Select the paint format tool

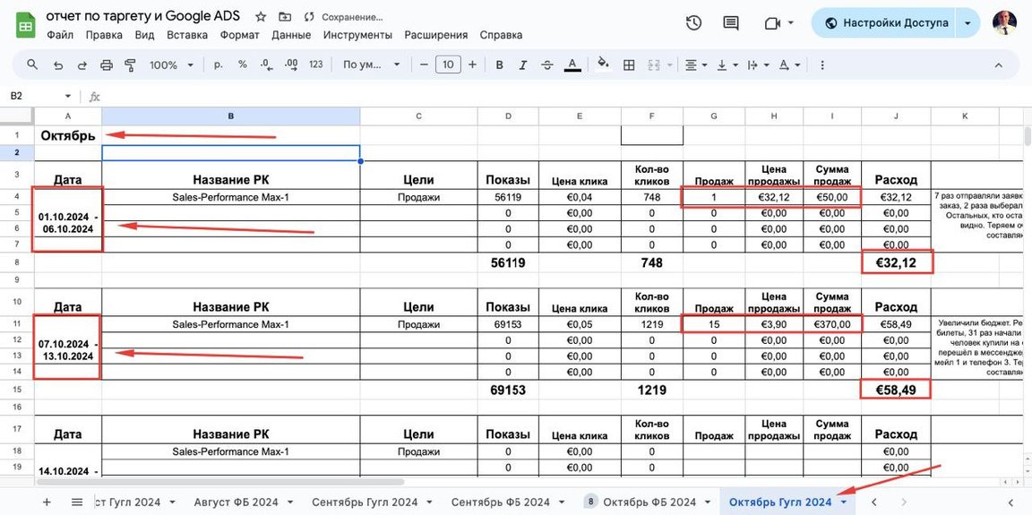pyautogui.click(x=130, y=64)
